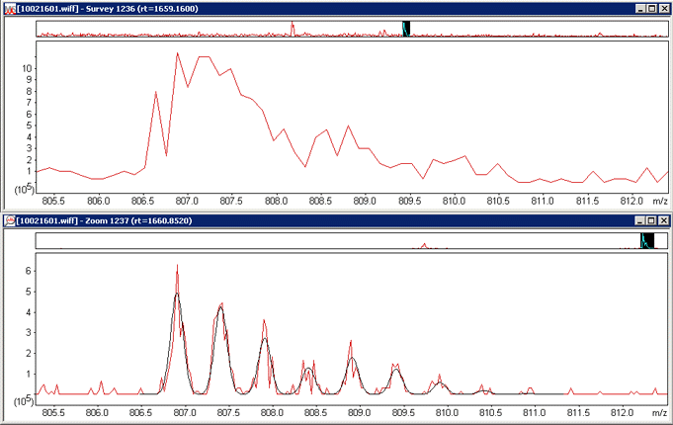The image size is (673, 425).
Task: Click the m/z axis label in Zoom plot
Action: (x=659, y=411)
